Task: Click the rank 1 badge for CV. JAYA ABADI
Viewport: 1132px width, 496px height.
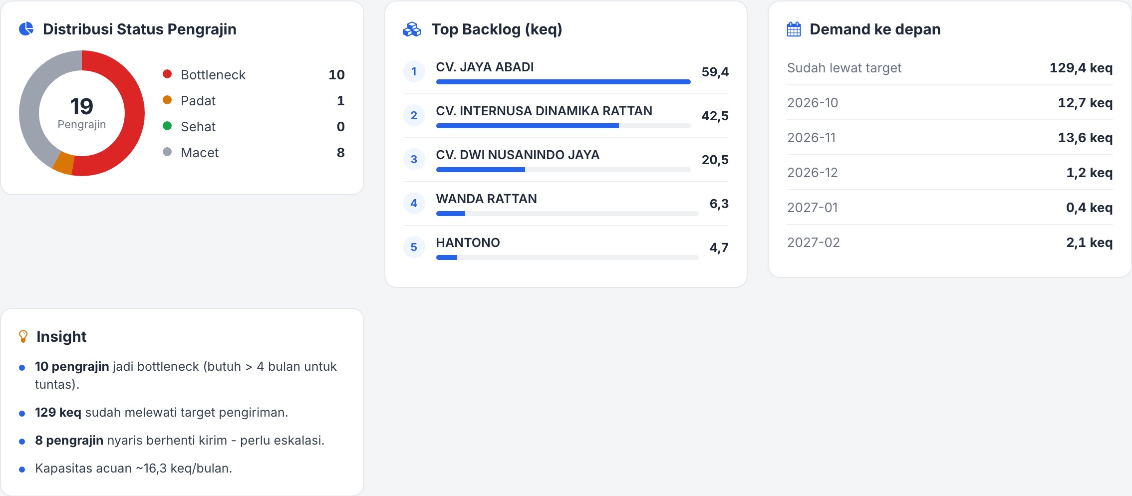Action: (x=414, y=71)
